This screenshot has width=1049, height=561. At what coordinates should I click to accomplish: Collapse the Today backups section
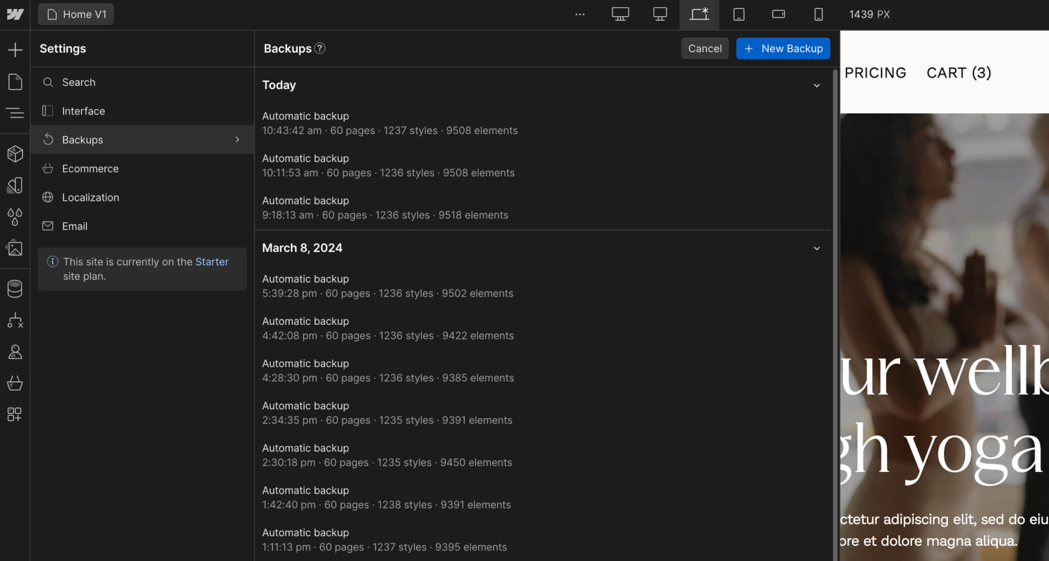[x=817, y=85]
